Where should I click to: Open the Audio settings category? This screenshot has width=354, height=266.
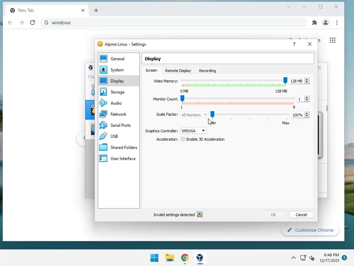[x=119, y=103]
